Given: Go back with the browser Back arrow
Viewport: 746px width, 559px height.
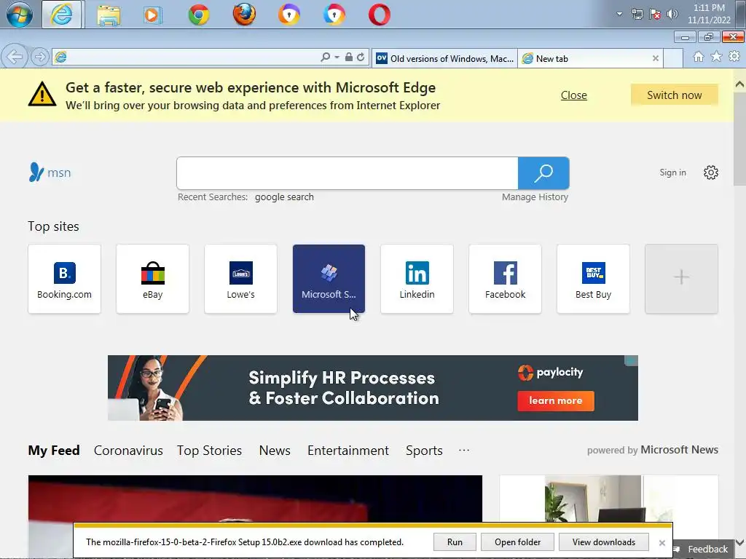Looking at the screenshot, I should pos(15,57).
